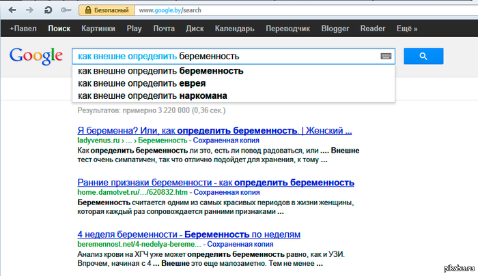The width and height of the screenshot is (478, 276).
Task: Click the Безопасный security badge
Action: [102, 10]
